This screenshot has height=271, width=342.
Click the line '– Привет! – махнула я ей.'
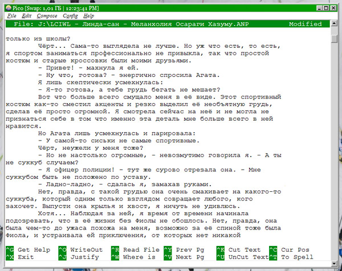(x=88, y=68)
